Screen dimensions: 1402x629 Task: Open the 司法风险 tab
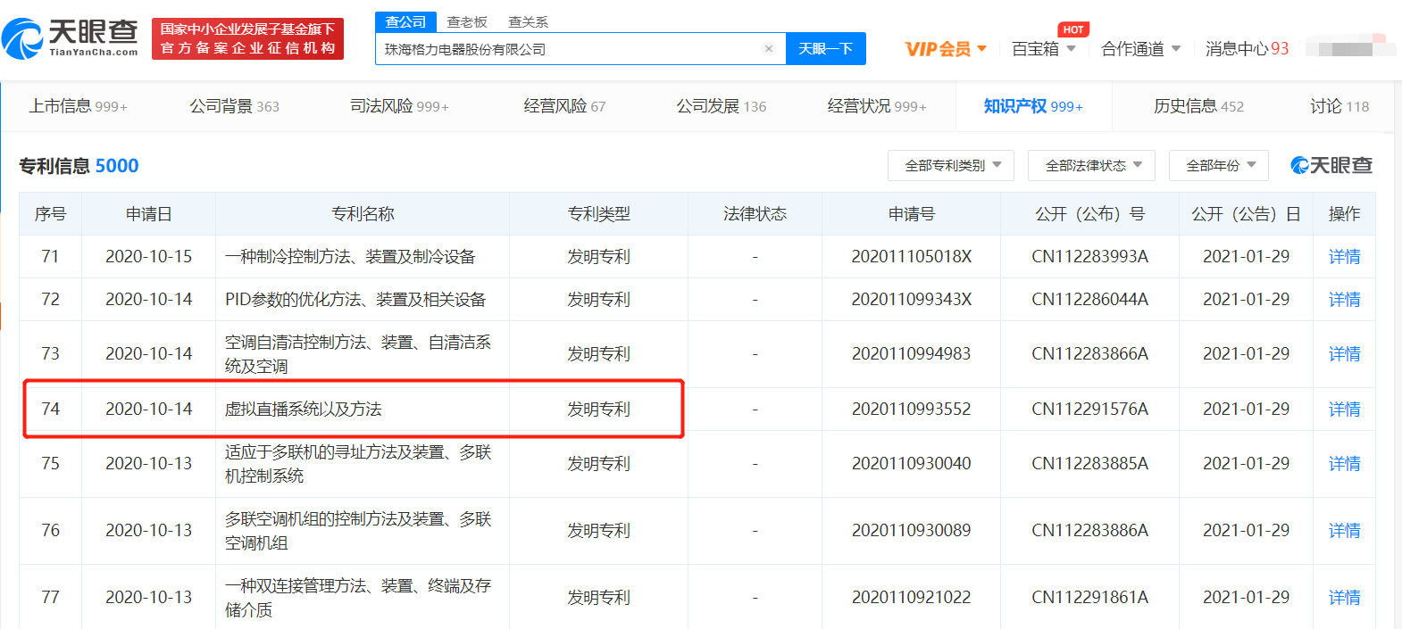click(399, 106)
